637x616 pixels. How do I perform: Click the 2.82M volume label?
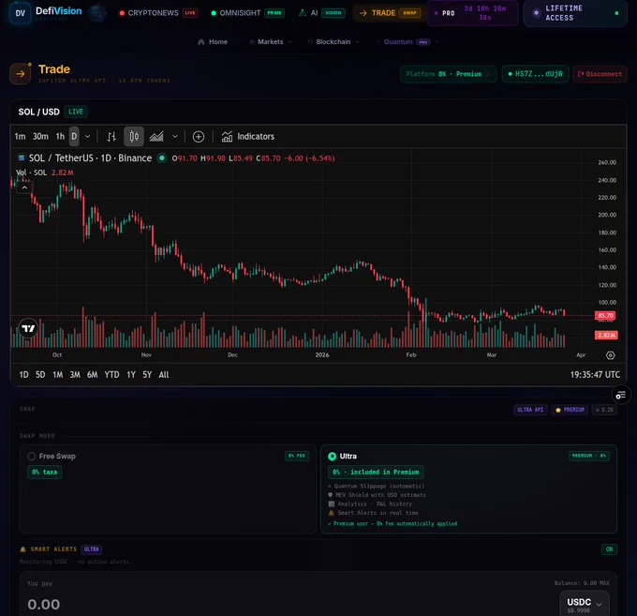click(x=606, y=335)
